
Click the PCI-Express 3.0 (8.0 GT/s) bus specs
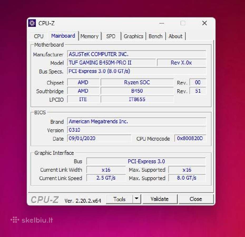(x=136, y=71)
